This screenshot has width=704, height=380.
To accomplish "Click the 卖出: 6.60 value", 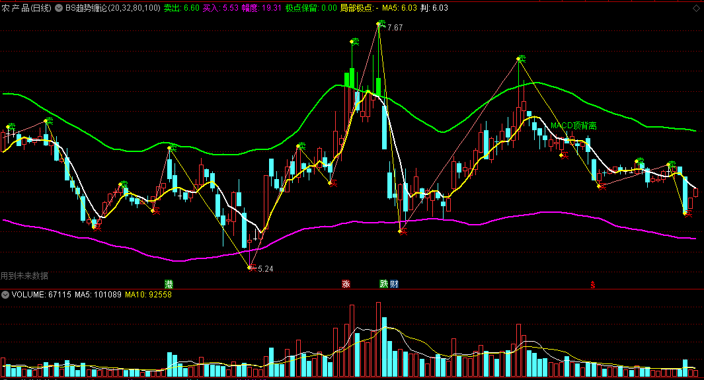I will point(181,8).
